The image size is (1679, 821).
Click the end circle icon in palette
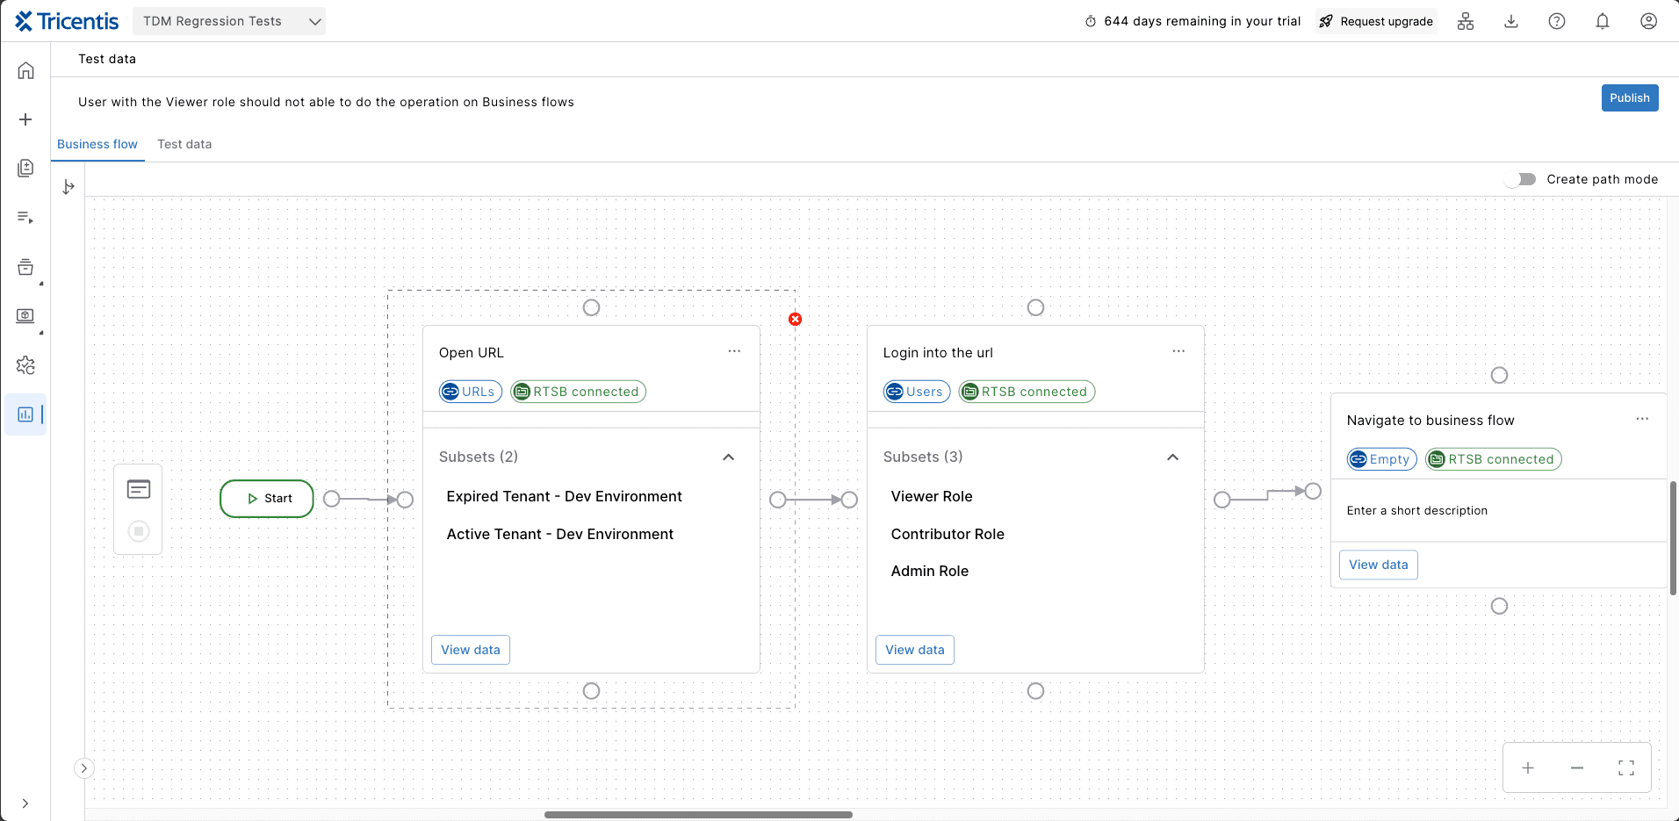139,531
